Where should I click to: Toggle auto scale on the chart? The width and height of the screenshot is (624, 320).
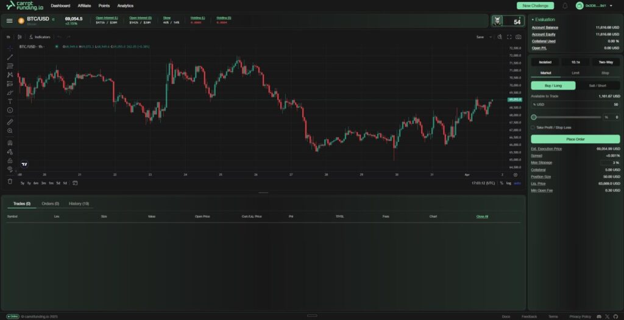tap(517, 183)
